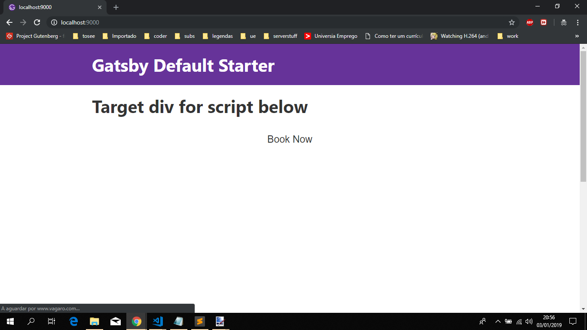Viewport: 587px width, 330px height.
Task: Bookmark this page with the star icon
Action: pos(511,22)
